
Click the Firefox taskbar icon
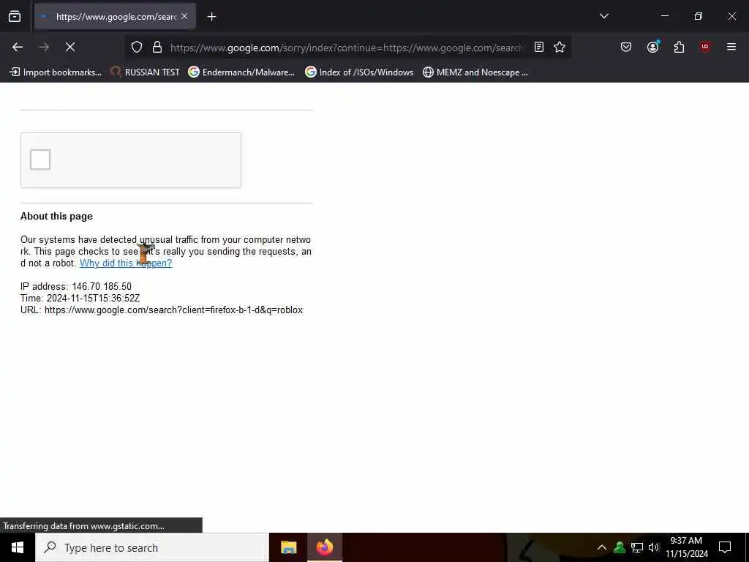324,547
